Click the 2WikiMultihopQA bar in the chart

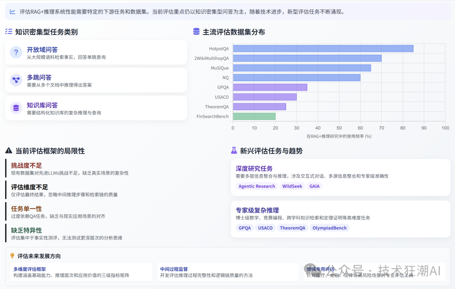(307, 58)
